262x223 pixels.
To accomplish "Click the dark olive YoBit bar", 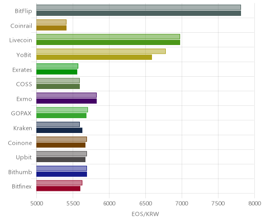I will tap(94, 57).
